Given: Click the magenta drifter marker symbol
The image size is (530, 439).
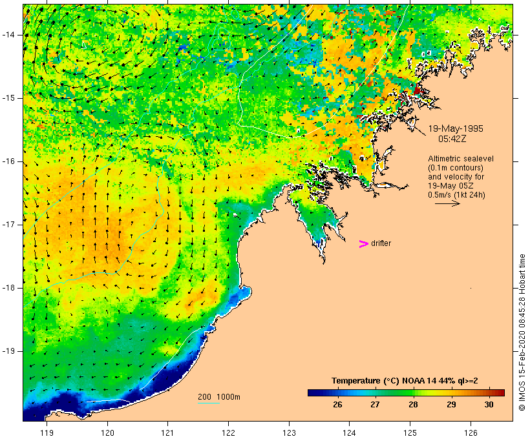Looking at the screenshot, I should [x=364, y=244].
